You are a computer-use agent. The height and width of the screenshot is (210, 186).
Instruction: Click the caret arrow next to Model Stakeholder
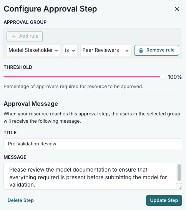[x=56, y=51]
